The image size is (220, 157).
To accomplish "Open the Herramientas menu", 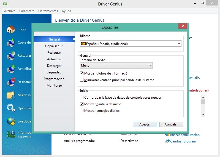I will click(x=48, y=11).
